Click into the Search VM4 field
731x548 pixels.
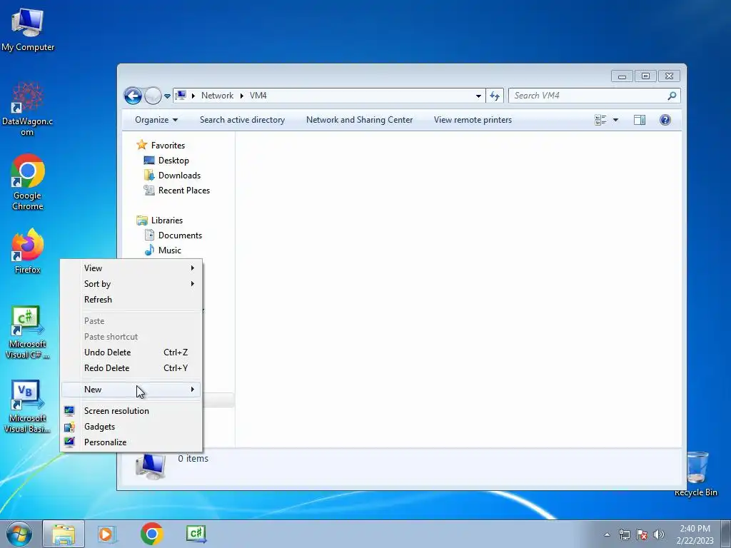(x=588, y=96)
